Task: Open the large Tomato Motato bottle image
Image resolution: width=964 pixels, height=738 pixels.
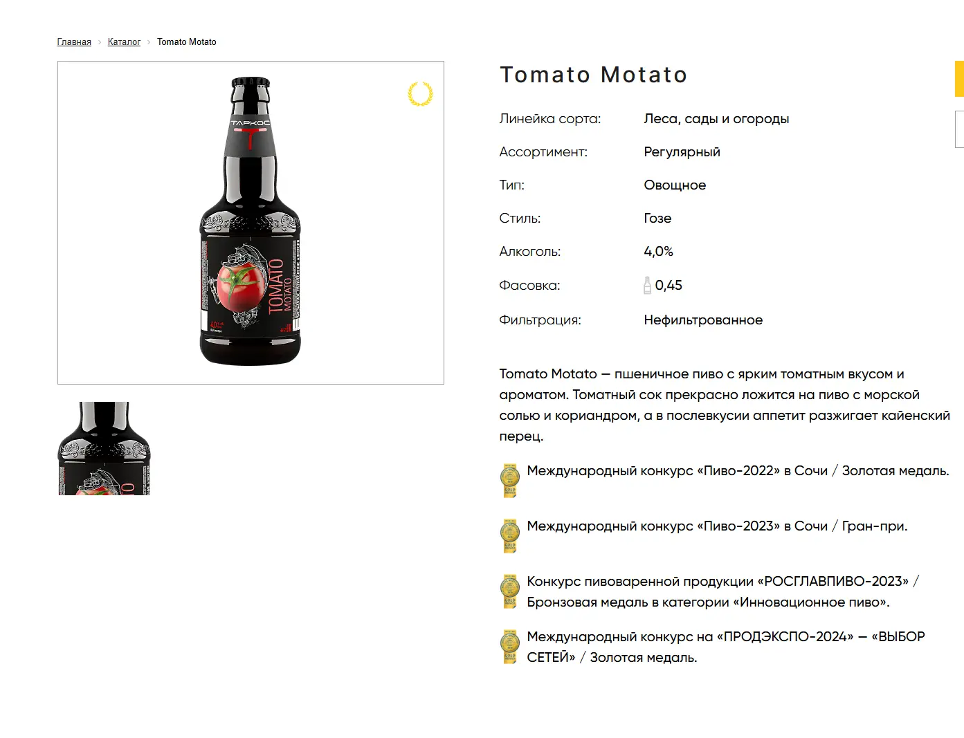Action: point(251,223)
